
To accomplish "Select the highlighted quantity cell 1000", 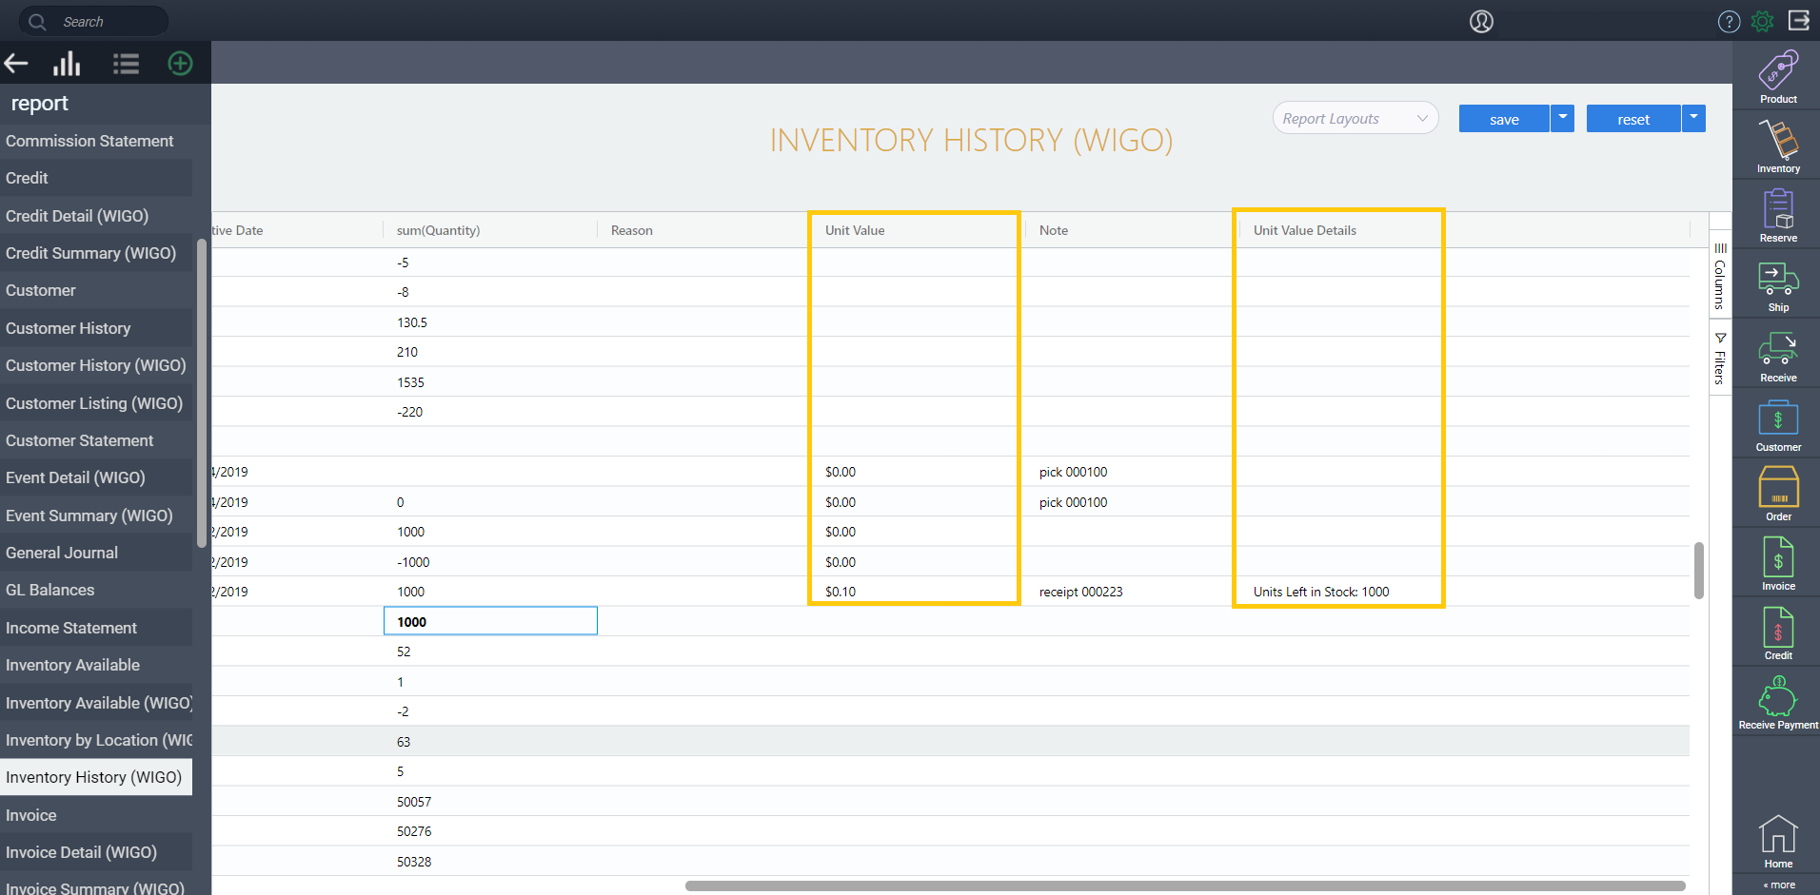I will click(x=490, y=621).
